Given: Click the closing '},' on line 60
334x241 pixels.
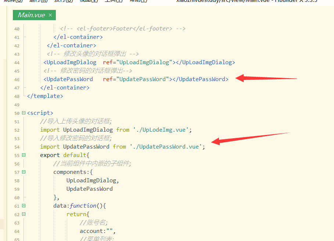Looking at the screenshot, I should point(57,197).
